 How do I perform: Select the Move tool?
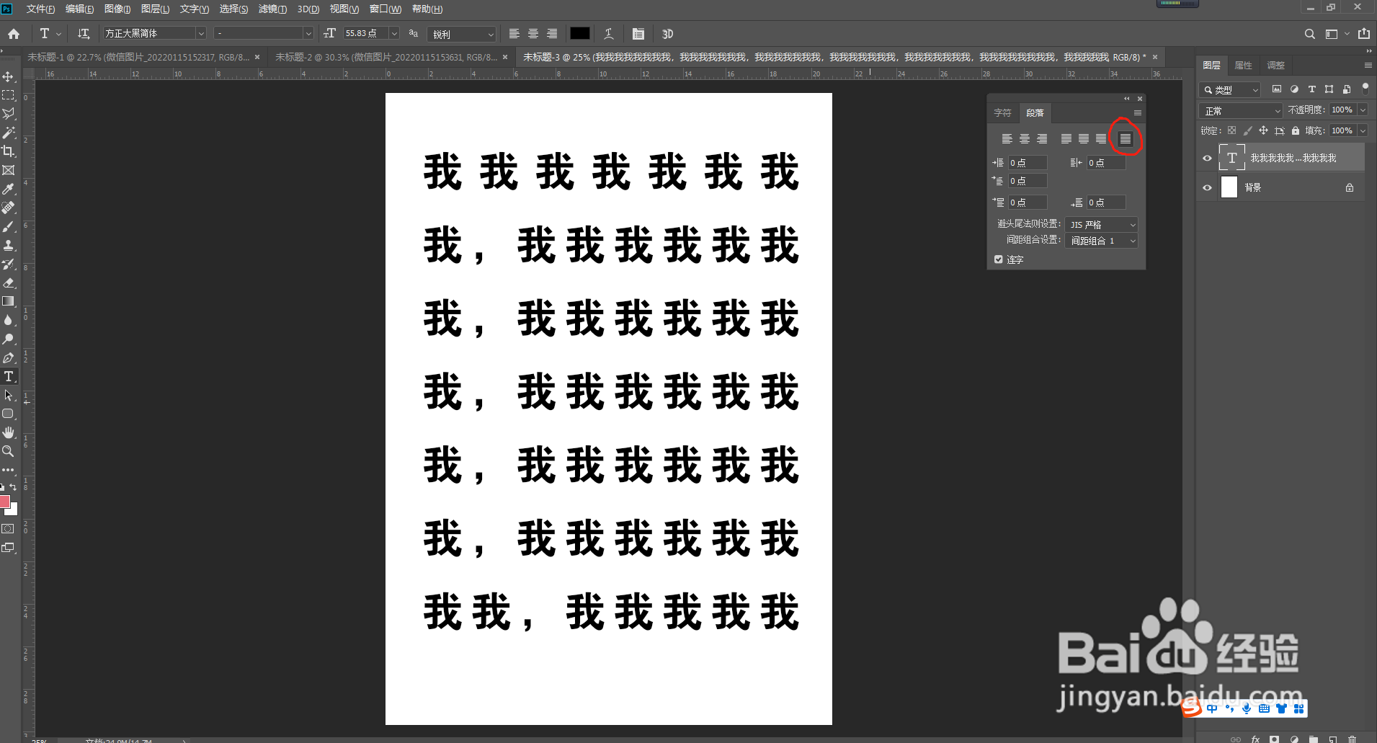pyautogui.click(x=9, y=76)
